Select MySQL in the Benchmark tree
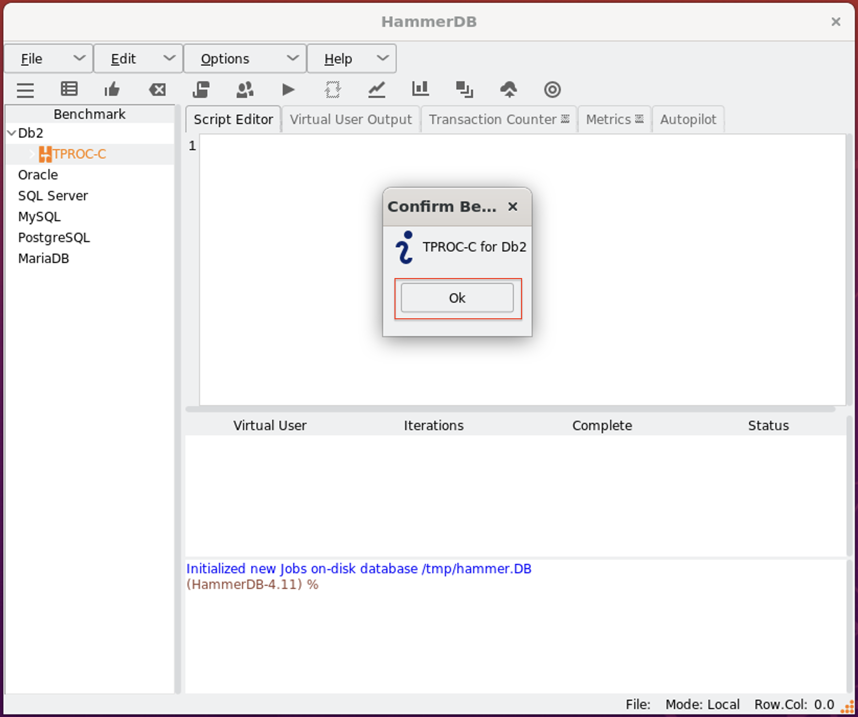Screen dimensions: 858x717 pyautogui.click(x=39, y=217)
